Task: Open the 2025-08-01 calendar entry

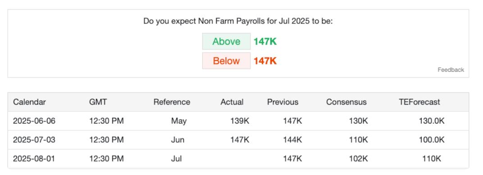Action: [34, 159]
